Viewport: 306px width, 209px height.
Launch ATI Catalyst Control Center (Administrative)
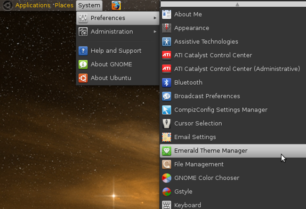237,69
